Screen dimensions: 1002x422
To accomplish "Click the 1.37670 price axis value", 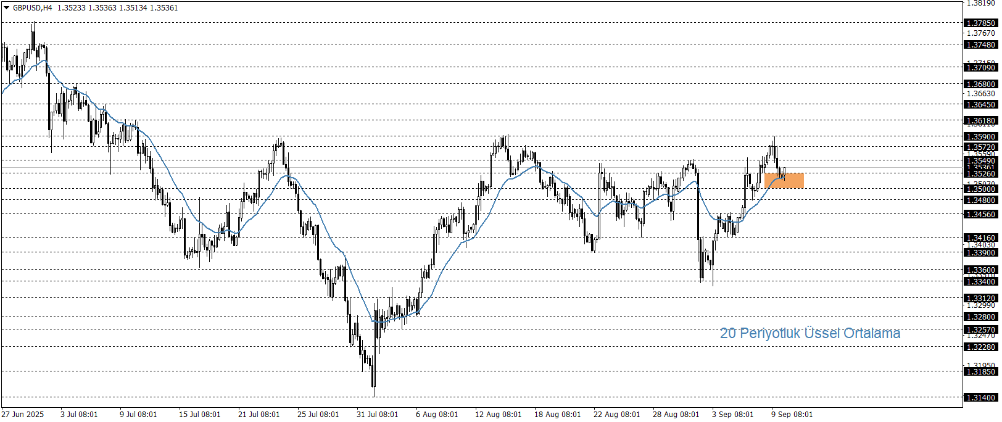I will coord(980,33).
